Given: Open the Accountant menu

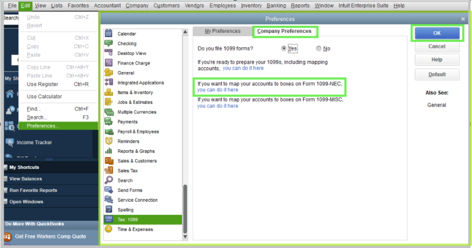Looking at the screenshot, I should point(108,5).
